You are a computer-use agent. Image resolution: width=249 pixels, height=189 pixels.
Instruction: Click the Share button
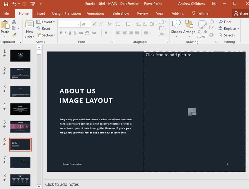click(x=241, y=13)
